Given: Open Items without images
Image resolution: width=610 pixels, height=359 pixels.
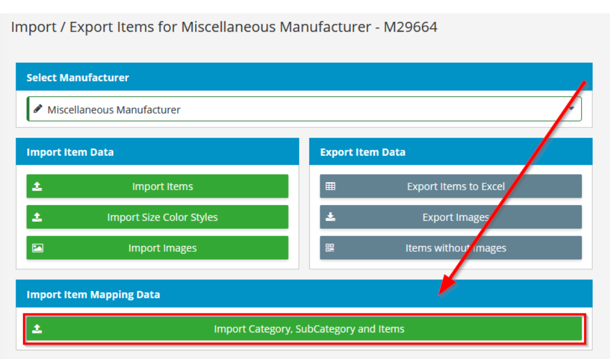Looking at the screenshot, I should pos(451,248).
